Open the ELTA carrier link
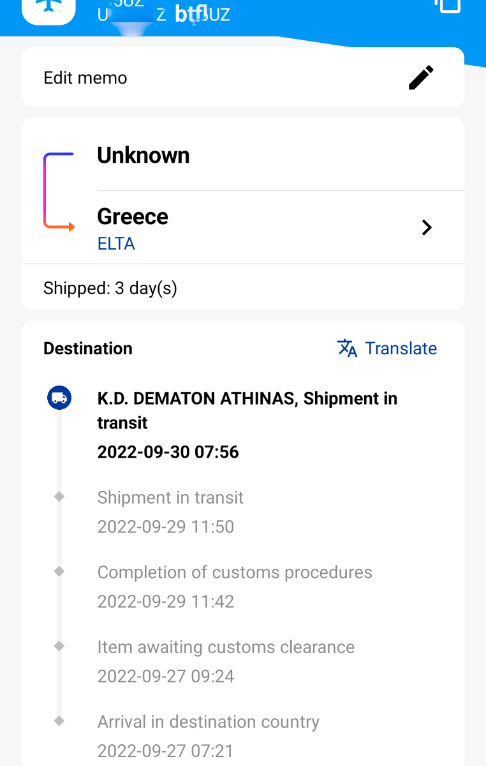486x766 pixels. [x=116, y=244]
